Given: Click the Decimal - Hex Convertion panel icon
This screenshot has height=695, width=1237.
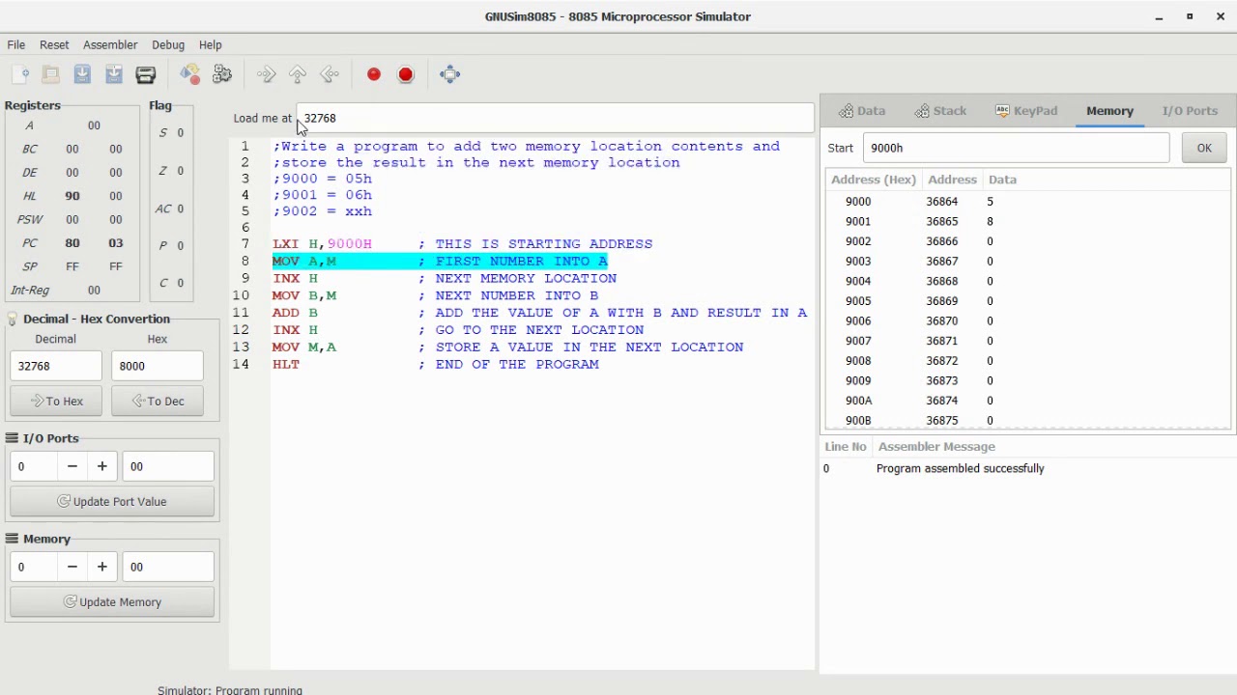Looking at the screenshot, I should pos(13,319).
